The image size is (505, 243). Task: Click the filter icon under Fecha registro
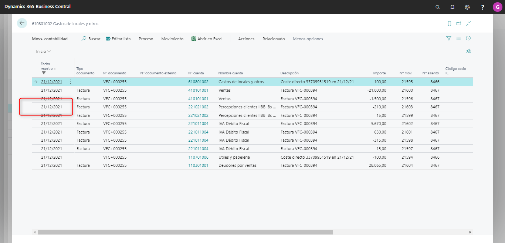click(44, 73)
